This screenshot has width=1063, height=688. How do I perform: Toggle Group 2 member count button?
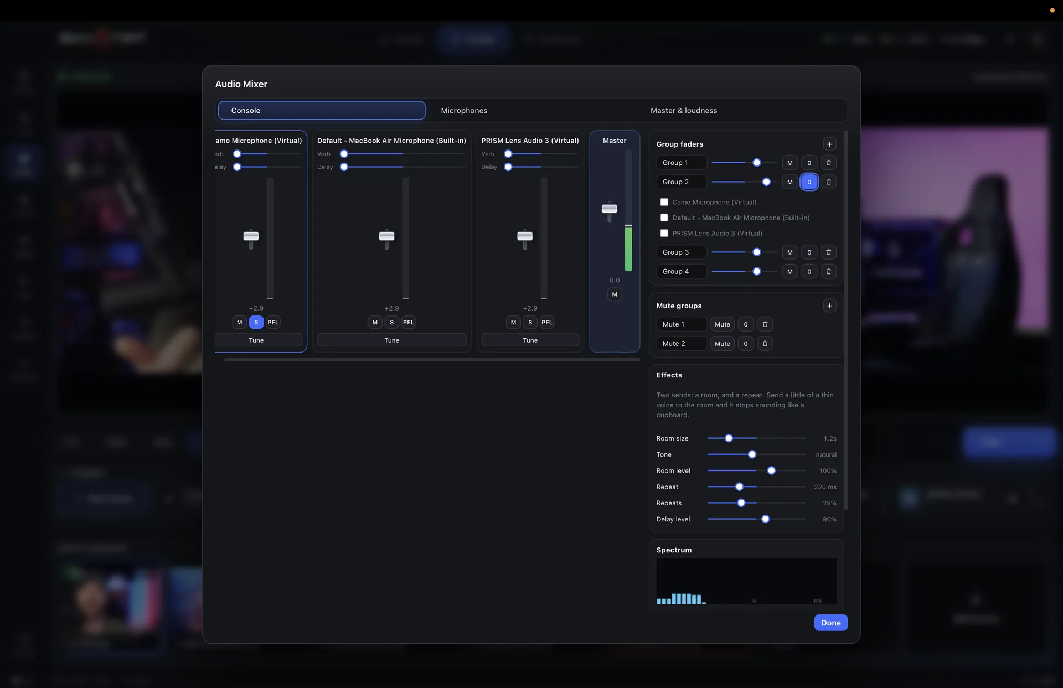(x=809, y=182)
